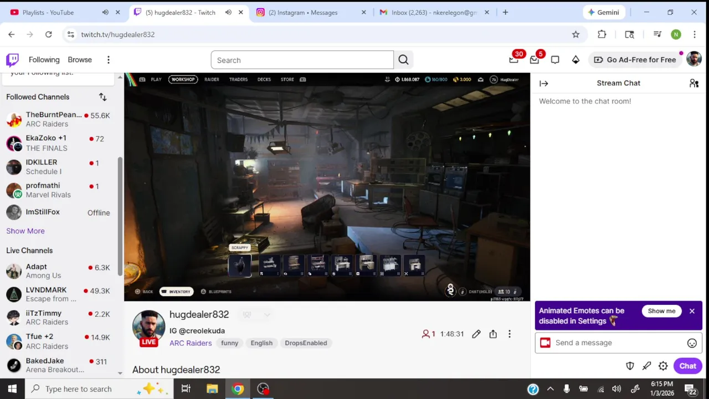Open the user avatar menu in Twitch header
Image resolution: width=709 pixels, height=399 pixels.
point(694,59)
